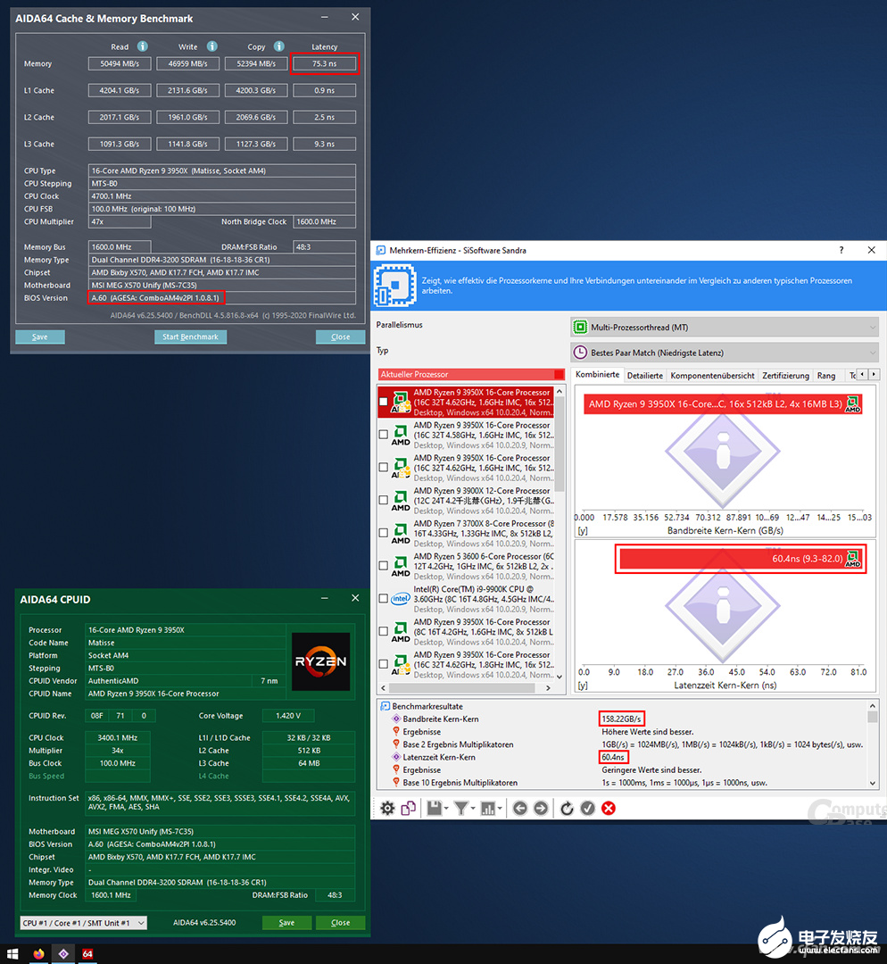Image resolution: width=887 pixels, height=964 pixels.
Task: Click the gray checkmark OK icon
Action: 588,808
